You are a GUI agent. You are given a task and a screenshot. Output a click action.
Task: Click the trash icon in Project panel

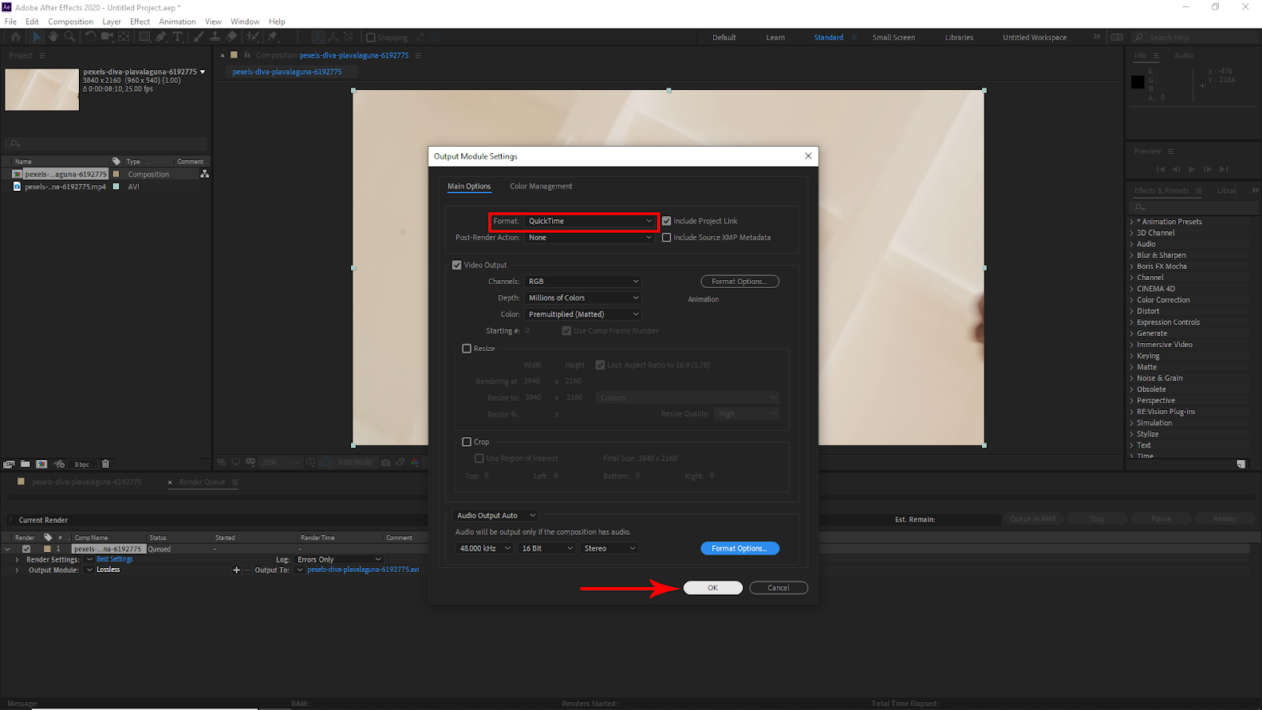(106, 464)
